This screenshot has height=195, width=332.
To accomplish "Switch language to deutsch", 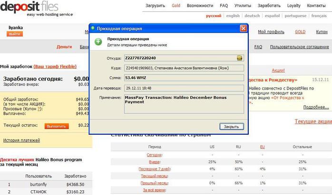I will pos(252,16).
